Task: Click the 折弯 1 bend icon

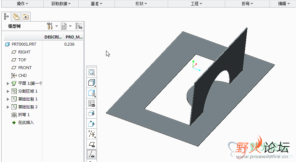Action: click(14, 115)
